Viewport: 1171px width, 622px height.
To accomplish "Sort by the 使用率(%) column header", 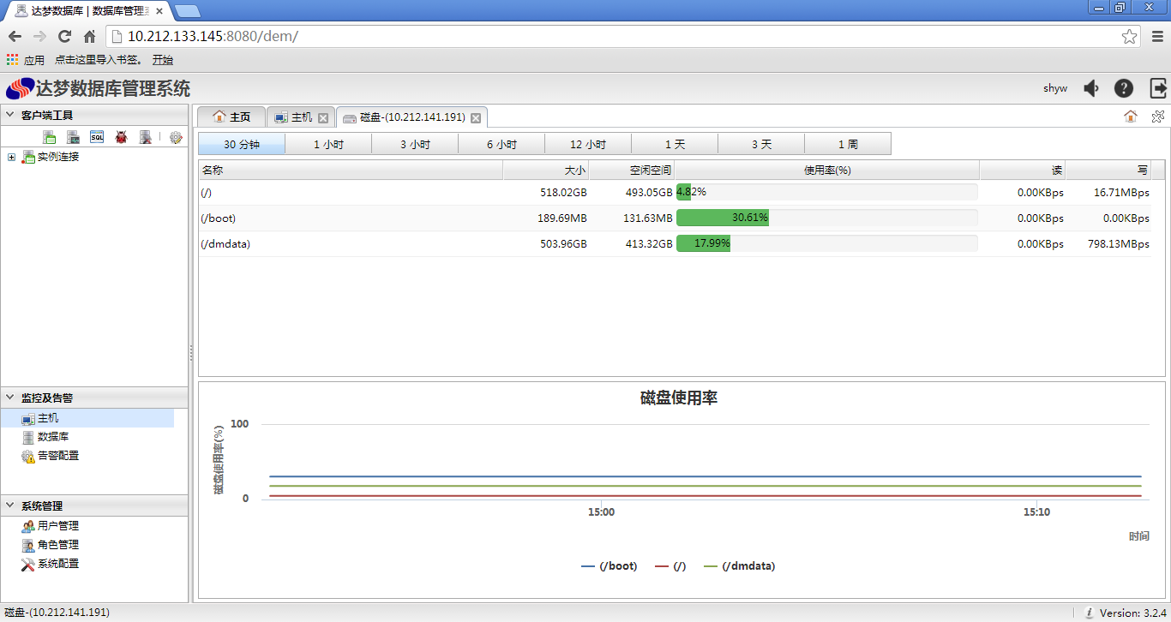I will (827, 170).
